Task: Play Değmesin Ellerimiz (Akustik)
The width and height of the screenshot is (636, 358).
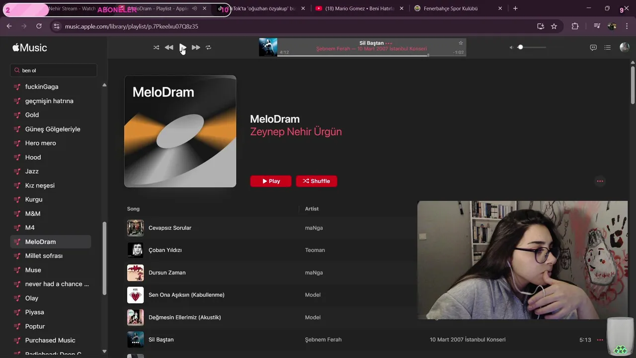Action: click(185, 317)
